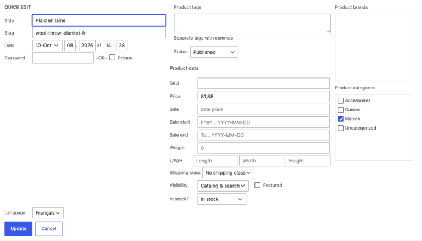Click the day field showing 08
The height and width of the screenshot is (241, 422).
(70, 46)
